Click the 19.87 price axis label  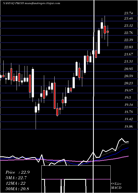pyautogui.click(x=129, y=90)
